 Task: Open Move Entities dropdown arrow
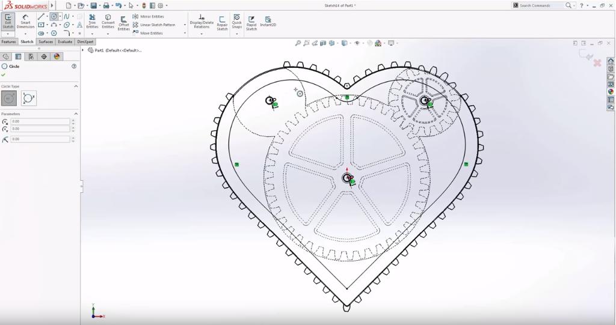[x=185, y=34]
